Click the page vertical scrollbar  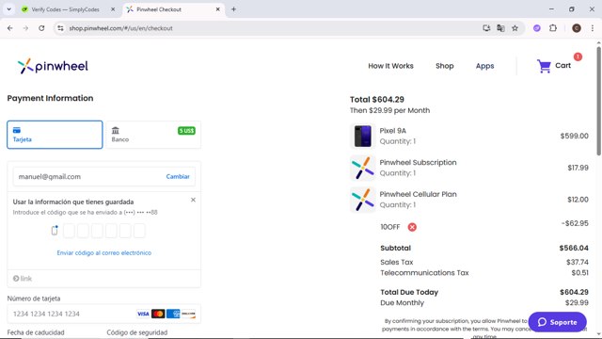point(598,102)
